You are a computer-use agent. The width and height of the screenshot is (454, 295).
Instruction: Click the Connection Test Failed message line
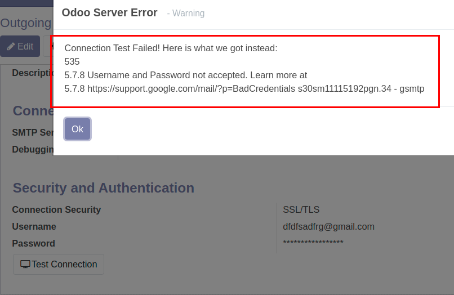[x=171, y=48]
